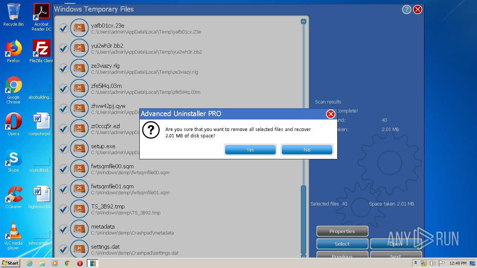Image resolution: width=477 pixels, height=268 pixels.
Task: Click the delete icon for fwtsqmfile00.sqm
Action: pyautogui.click(x=79, y=169)
